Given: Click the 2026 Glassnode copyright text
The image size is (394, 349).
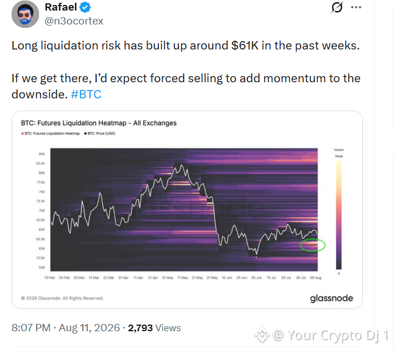Looking at the screenshot, I should pos(62,298).
